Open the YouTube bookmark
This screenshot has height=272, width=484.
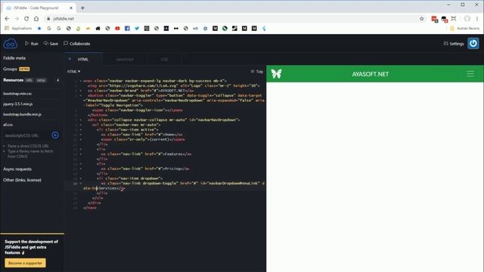pos(117,29)
